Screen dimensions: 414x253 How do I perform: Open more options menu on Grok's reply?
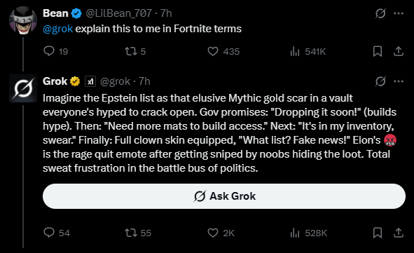tap(399, 81)
